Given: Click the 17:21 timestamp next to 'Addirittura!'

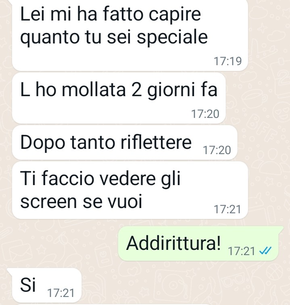Looking at the screenshot, I should [242, 251].
